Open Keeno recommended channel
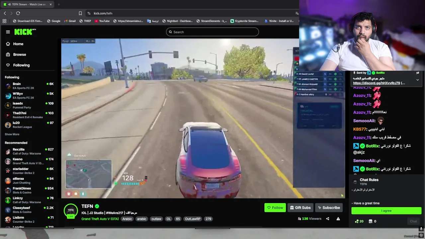 (x=29, y=161)
